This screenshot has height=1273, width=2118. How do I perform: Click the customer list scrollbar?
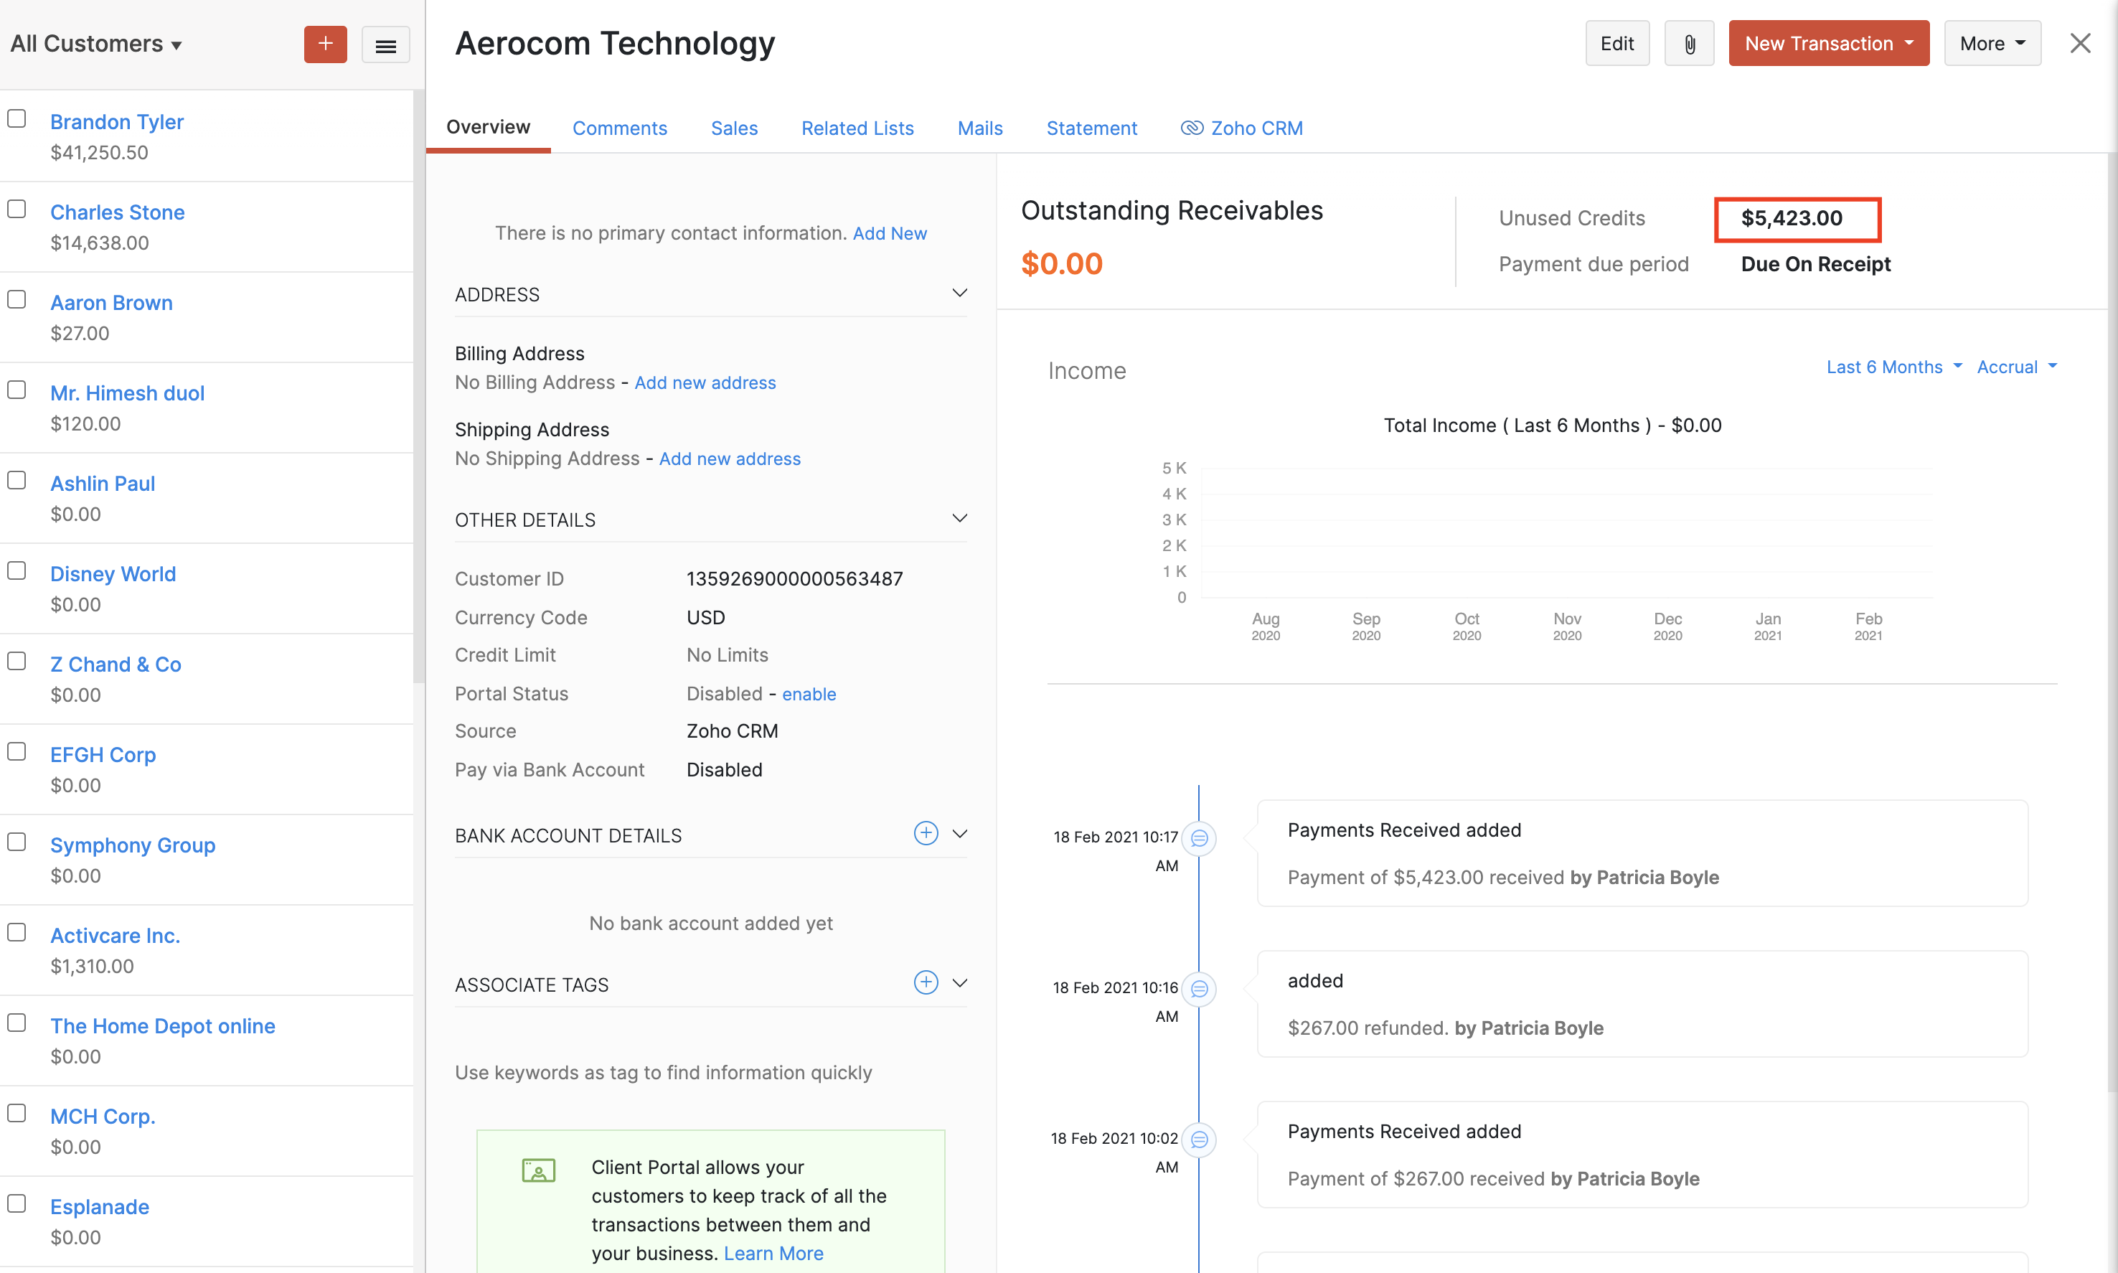(x=418, y=386)
